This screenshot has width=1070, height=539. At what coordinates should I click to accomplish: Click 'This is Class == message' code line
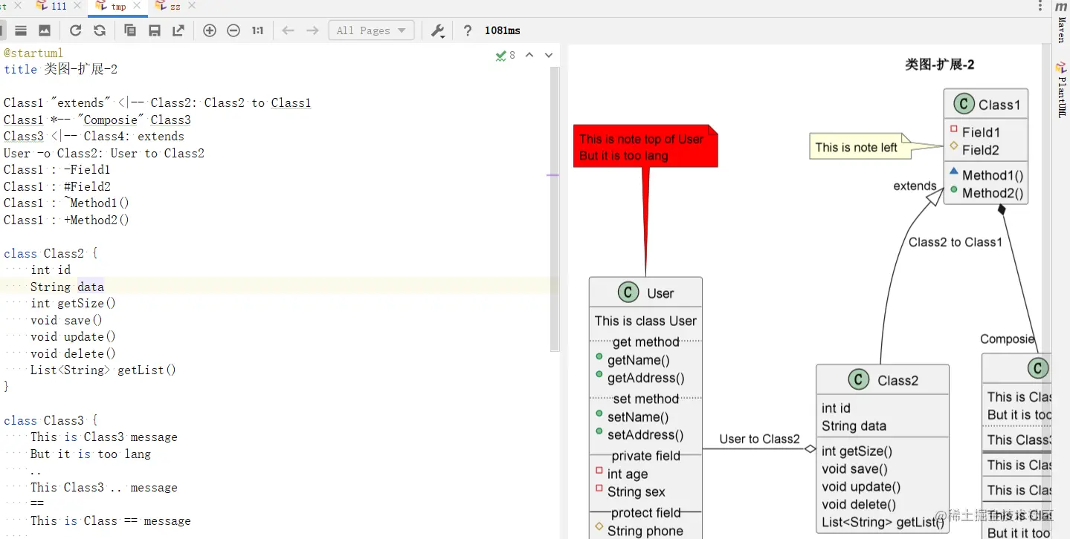click(x=111, y=520)
